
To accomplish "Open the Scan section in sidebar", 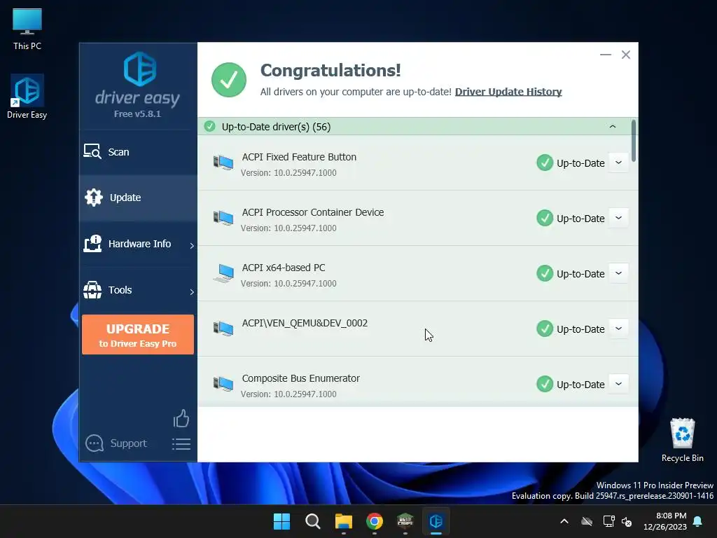I will click(138, 152).
